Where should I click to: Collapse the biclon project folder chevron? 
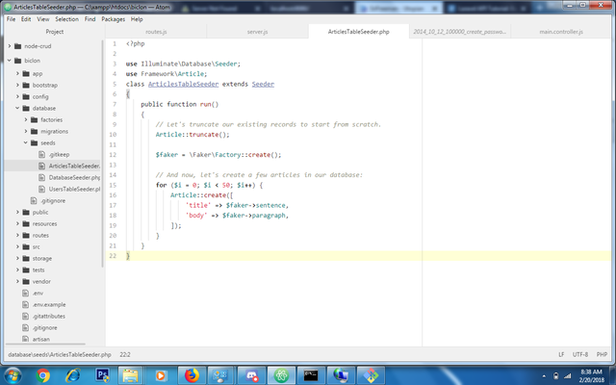10,61
